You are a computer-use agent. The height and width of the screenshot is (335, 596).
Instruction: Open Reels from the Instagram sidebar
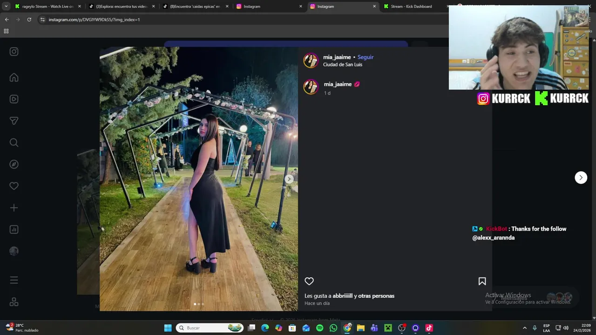click(14, 99)
